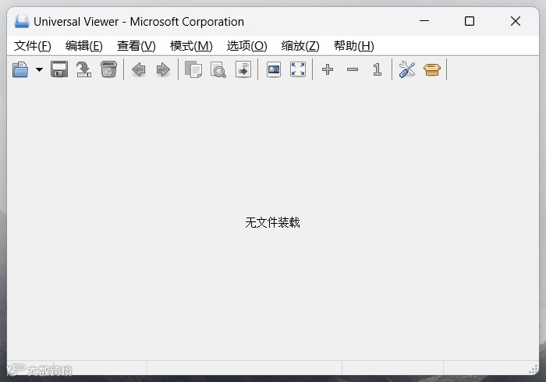The image size is (546, 382).
Task: Click the Go to document arrow icon
Action: click(243, 69)
